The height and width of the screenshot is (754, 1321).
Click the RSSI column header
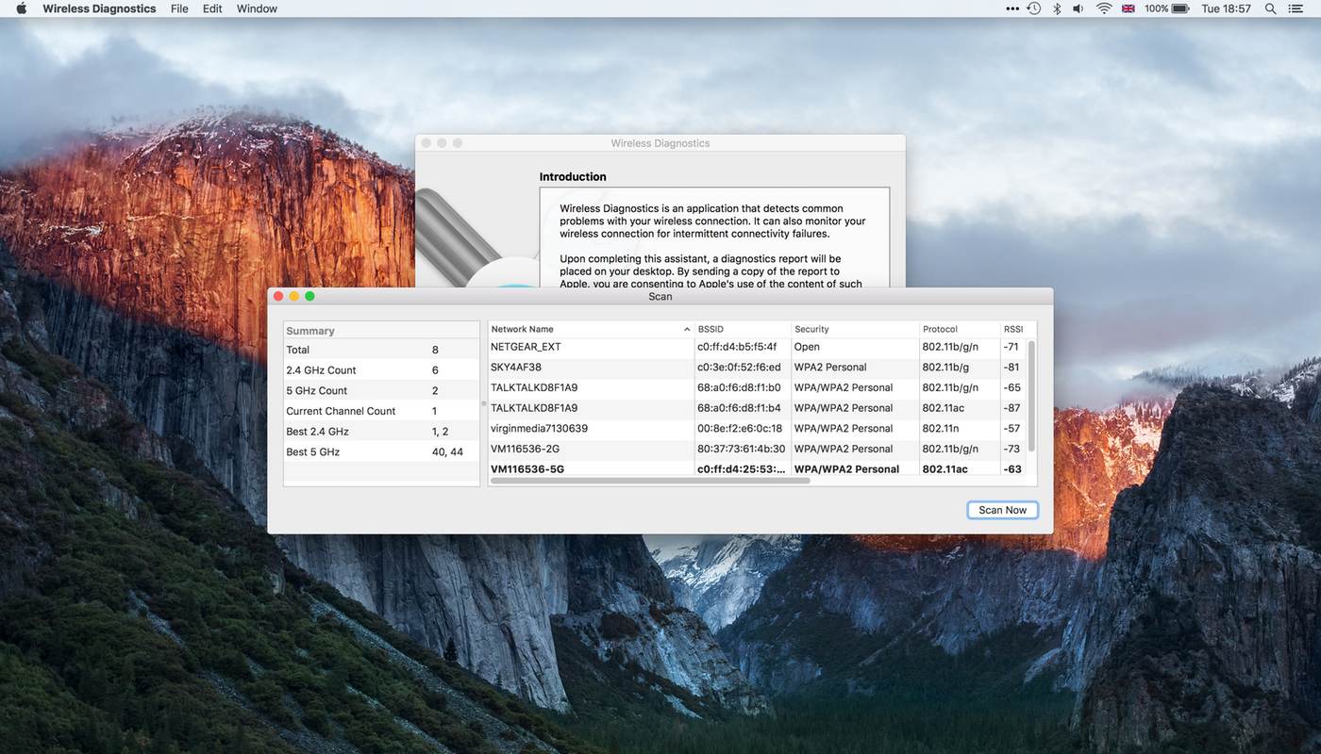[x=1013, y=329]
